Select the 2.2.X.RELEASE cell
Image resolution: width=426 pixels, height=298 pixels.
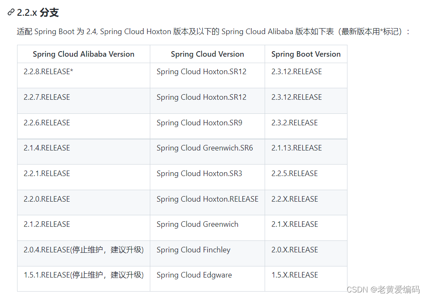click(x=306, y=203)
